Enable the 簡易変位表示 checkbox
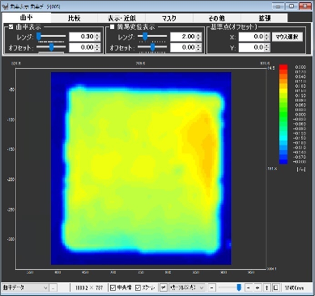The image size is (315, 296). [x=113, y=27]
